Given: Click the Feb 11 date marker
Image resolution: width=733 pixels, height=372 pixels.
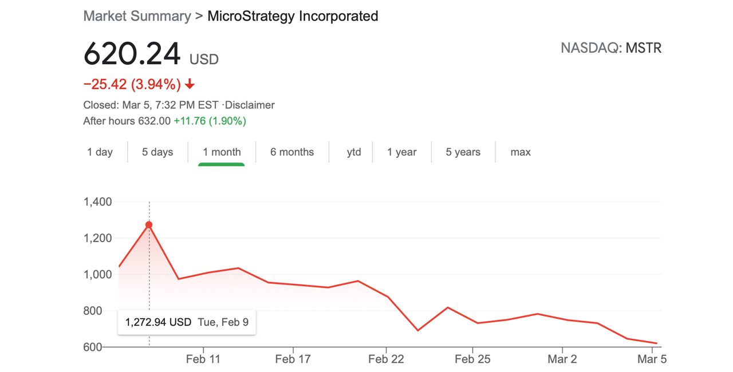Looking at the screenshot, I should coord(203,359).
